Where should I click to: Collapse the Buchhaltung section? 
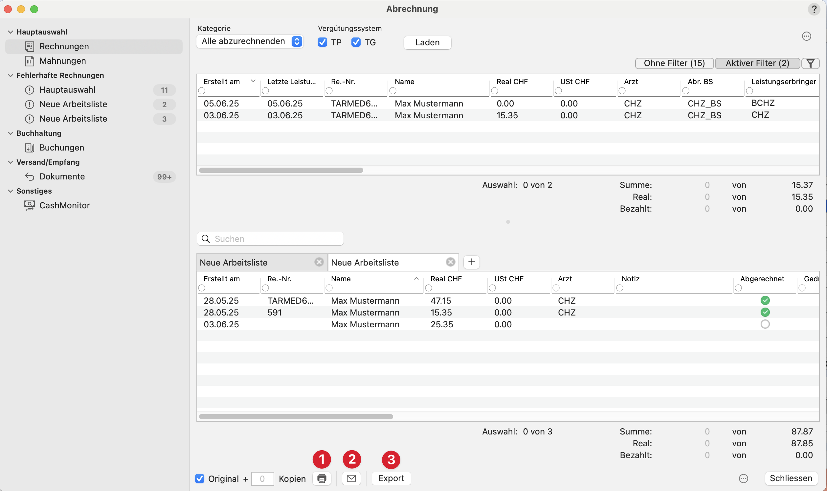[x=11, y=133]
